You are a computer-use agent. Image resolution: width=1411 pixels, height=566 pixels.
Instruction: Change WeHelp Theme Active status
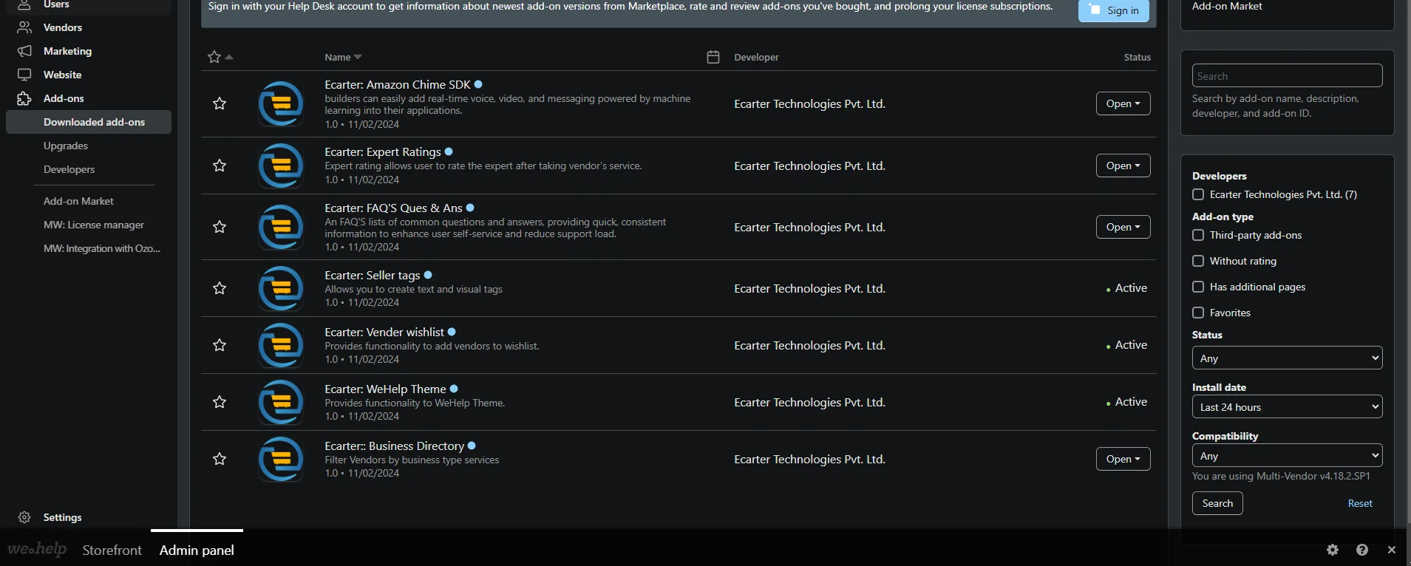pyautogui.click(x=1126, y=402)
